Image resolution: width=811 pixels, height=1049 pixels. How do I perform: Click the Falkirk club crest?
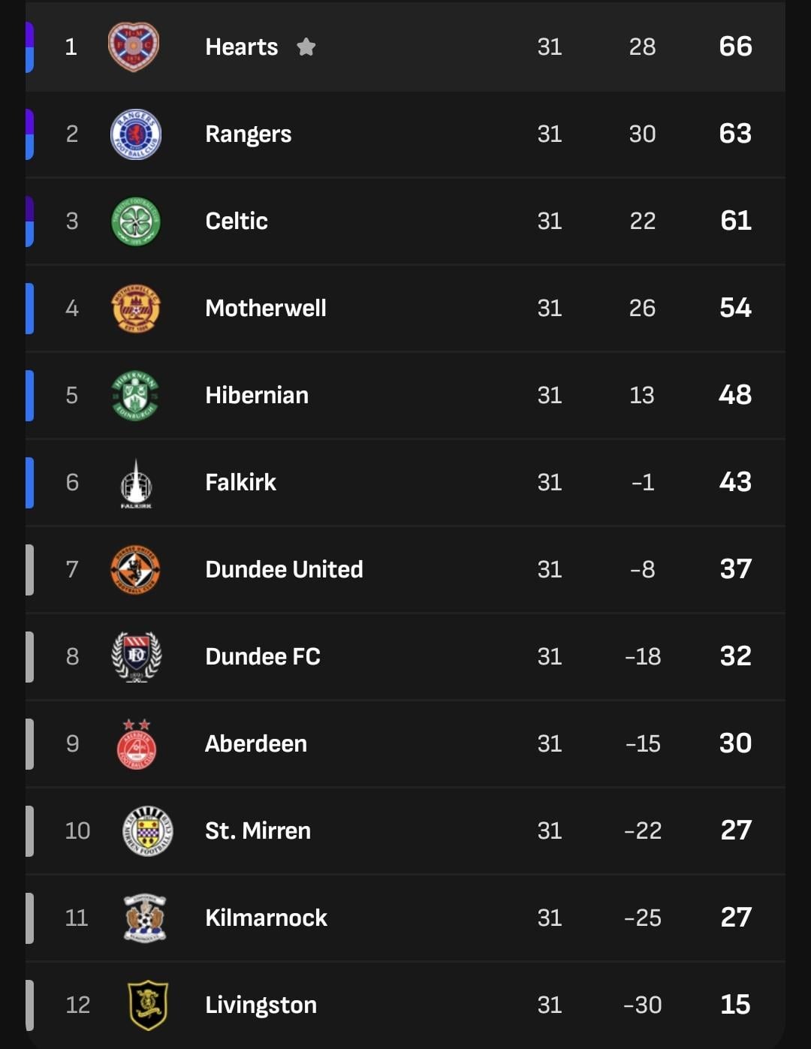[136, 484]
